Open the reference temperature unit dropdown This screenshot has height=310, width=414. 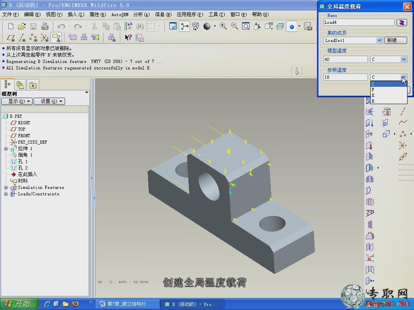(x=403, y=77)
